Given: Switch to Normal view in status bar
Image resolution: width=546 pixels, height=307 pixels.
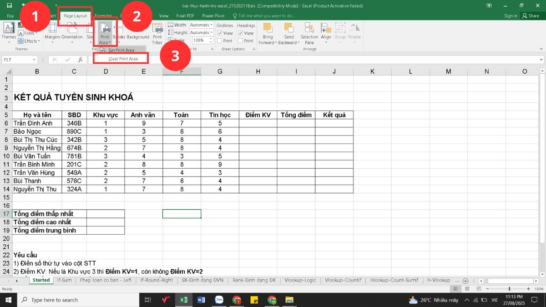Looking at the screenshot, I should click(x=456, y=289).
